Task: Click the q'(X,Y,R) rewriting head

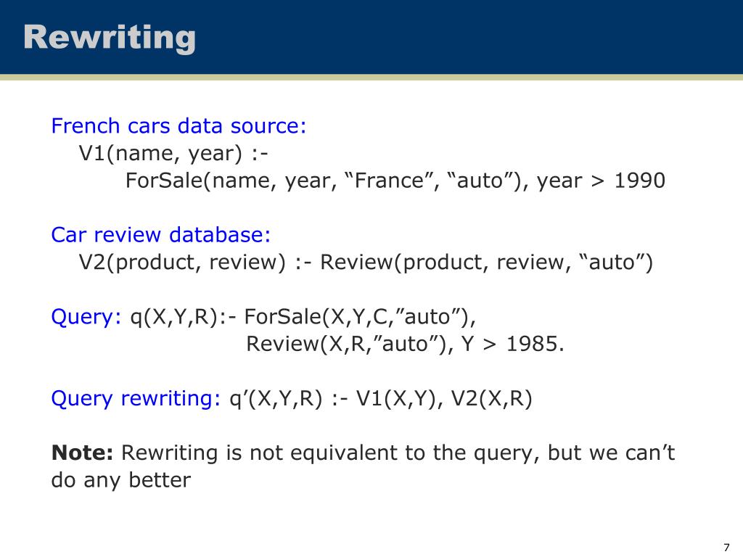Action: pyautogui.click(x=276, y=399)
